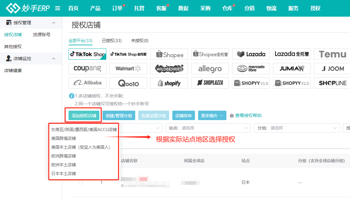Open the 站点 select dropdown

point(208,128)
